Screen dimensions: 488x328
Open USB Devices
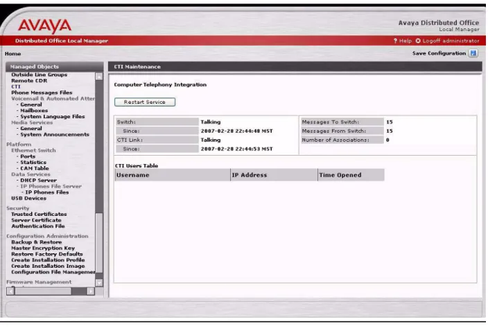pos(28,198)
